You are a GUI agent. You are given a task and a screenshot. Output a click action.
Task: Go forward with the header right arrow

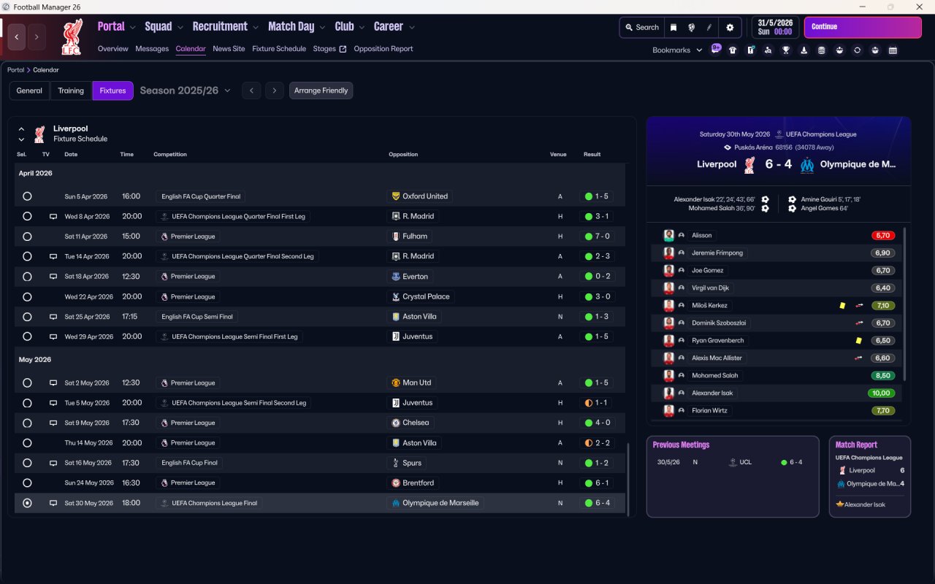point(37,36)
